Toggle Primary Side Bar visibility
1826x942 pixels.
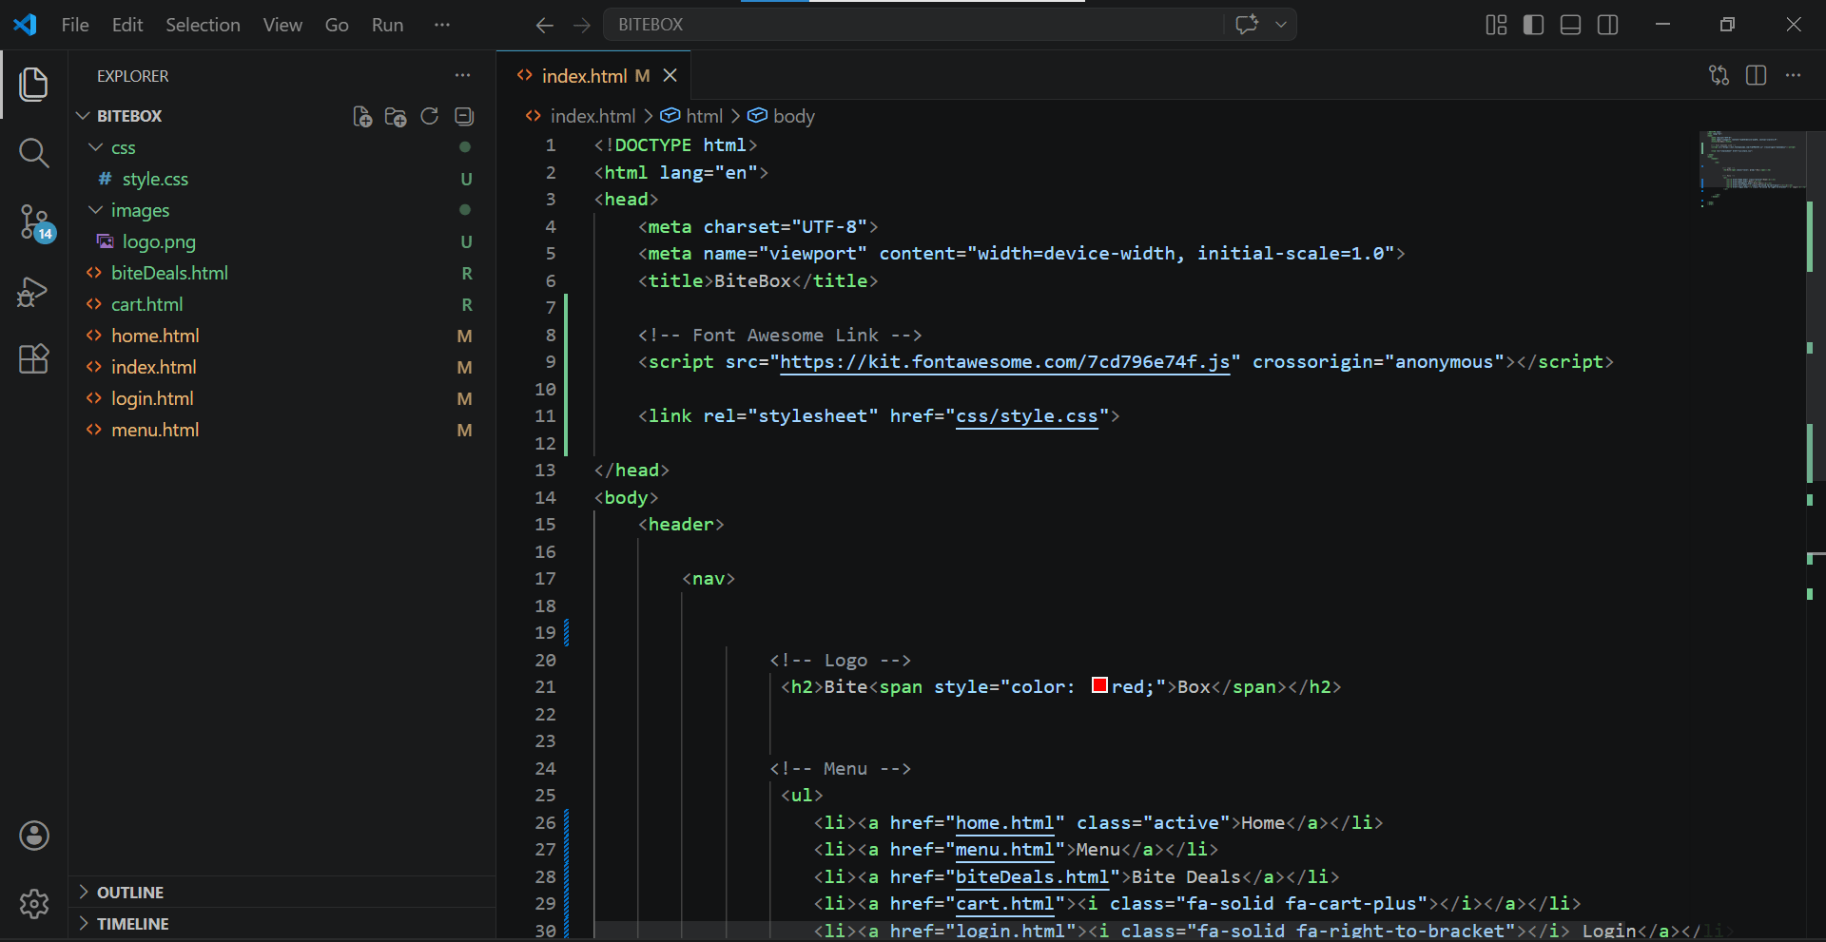pos(1533,25)
